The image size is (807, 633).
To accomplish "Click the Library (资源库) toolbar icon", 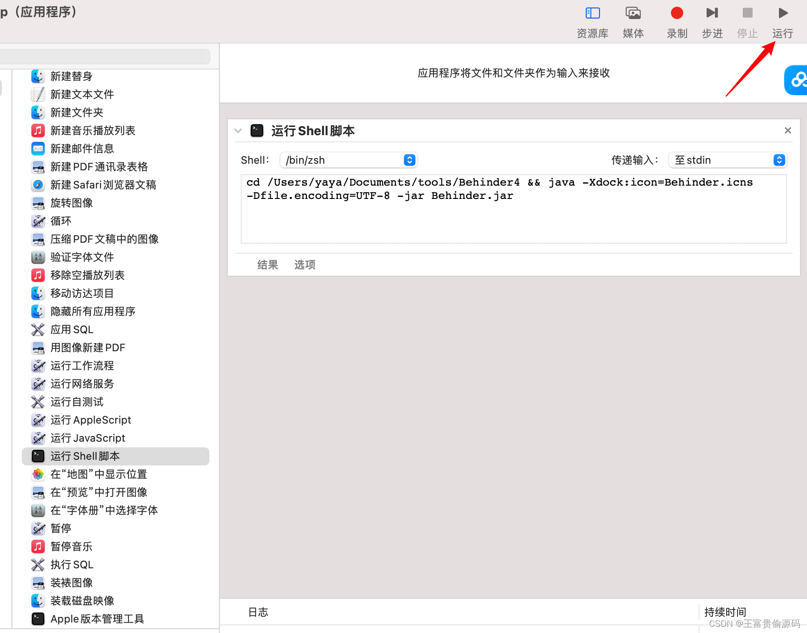I will click(x=592, y=13).
